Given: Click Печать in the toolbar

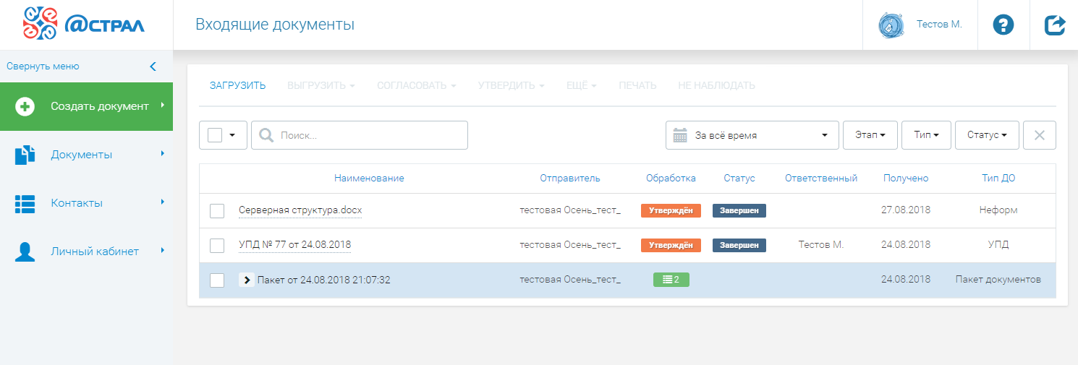Looking at the screenshot, I should coord(637,85).
